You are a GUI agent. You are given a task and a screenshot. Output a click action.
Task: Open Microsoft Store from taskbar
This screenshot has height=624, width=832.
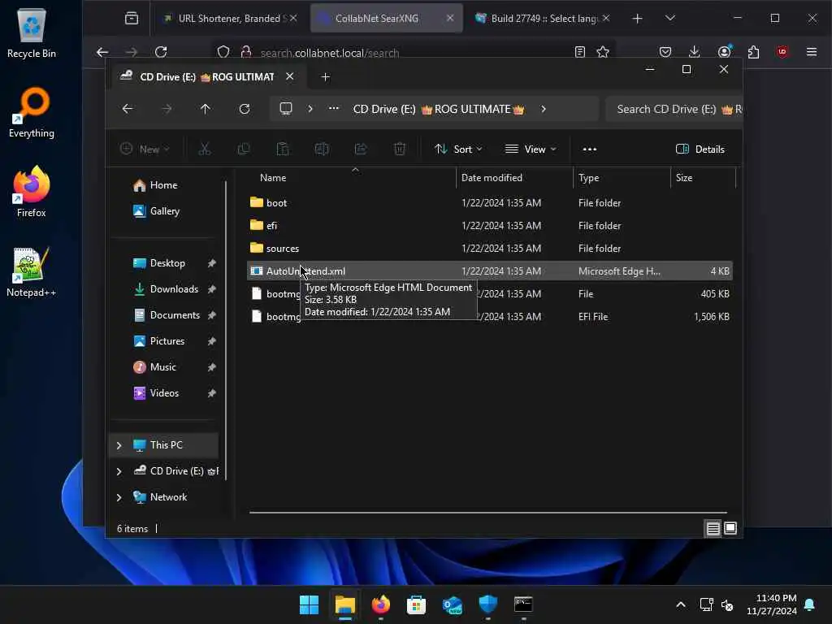[x=416, y=604]
